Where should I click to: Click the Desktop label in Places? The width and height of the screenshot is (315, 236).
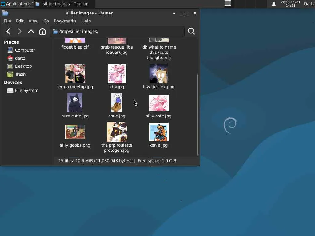pos(23,66)
